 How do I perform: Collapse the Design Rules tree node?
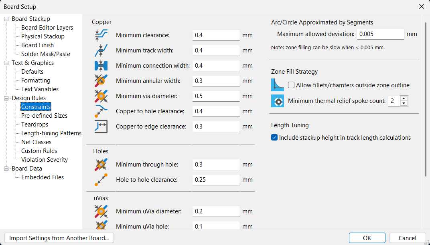pos(6,98)
